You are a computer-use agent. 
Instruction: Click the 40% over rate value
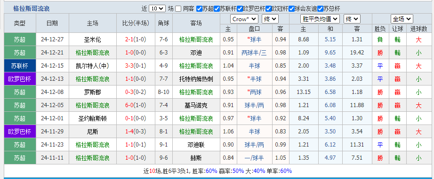pyautogui.click(x=259, y=171)
